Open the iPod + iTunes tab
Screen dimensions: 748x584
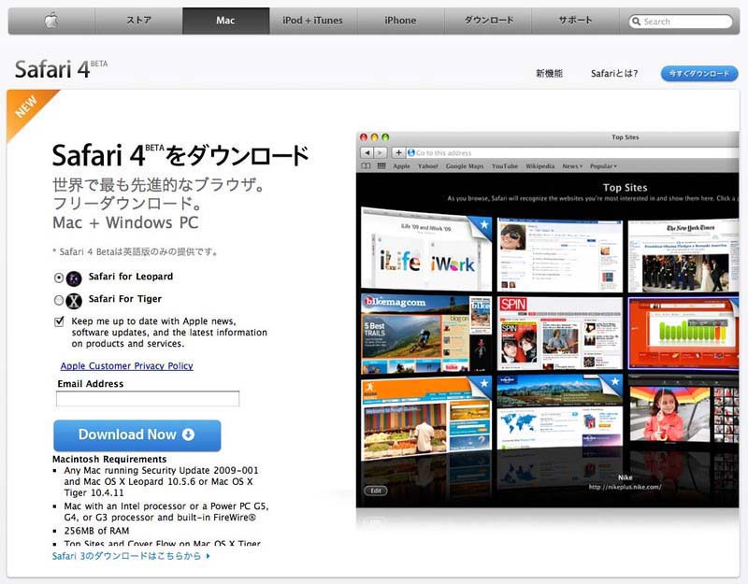point(313,21)
